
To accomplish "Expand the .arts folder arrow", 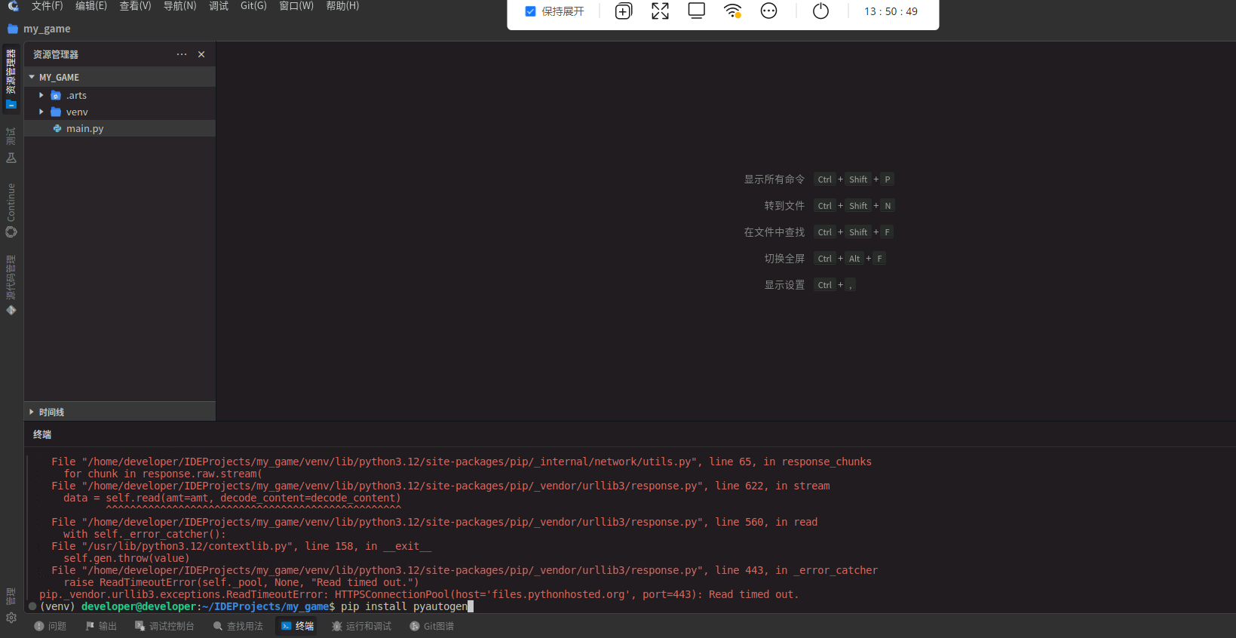I will 41,95.
